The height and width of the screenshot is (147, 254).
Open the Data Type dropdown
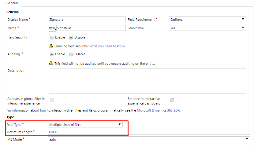(x=85, y=125)
